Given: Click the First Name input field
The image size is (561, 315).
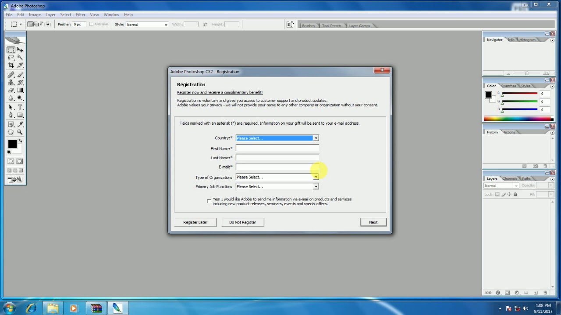Looking at the screenshot, I should 277,149.
